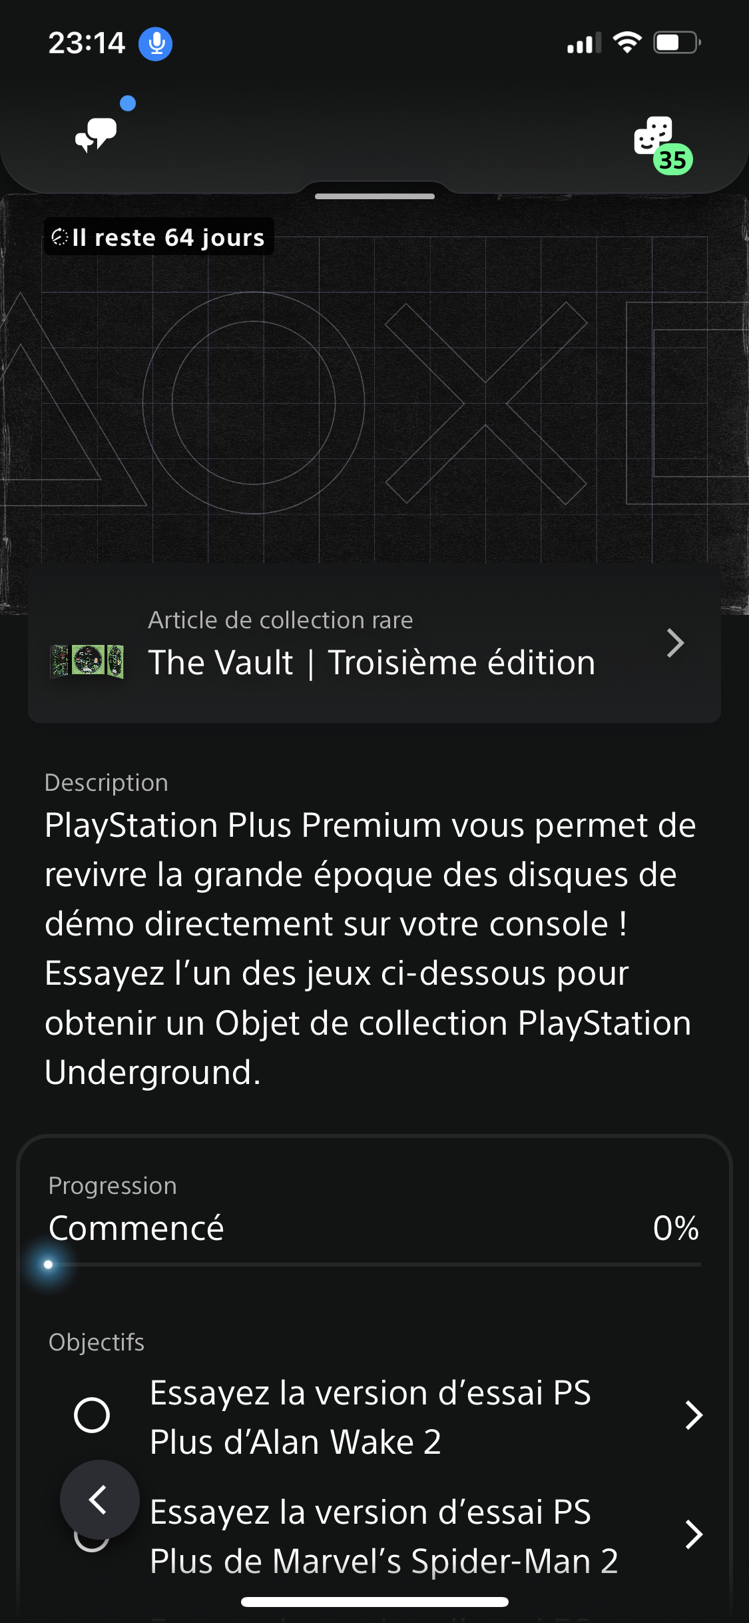Tap the blue microphone indicator in status bar
749x1623 pixels.
pyautogui.click(x=155, y=44)
